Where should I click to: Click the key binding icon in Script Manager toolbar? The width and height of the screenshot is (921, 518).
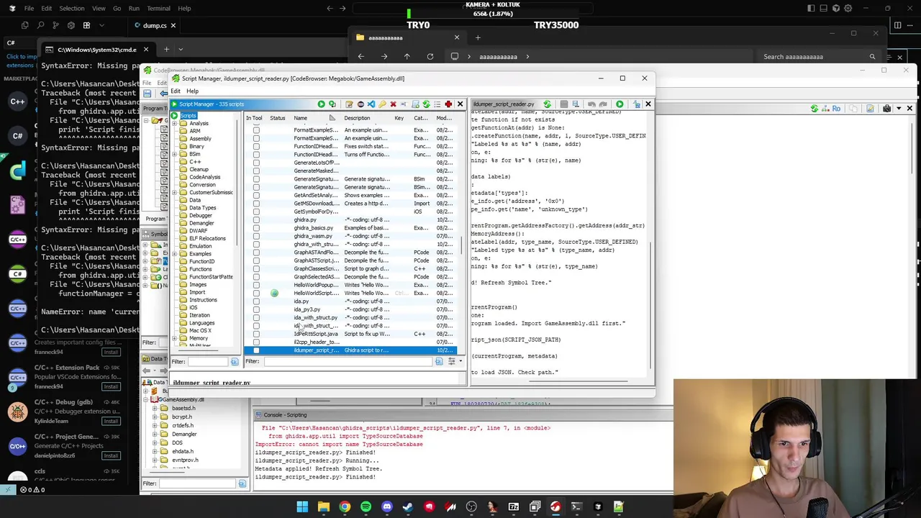(x=382, y=104)
